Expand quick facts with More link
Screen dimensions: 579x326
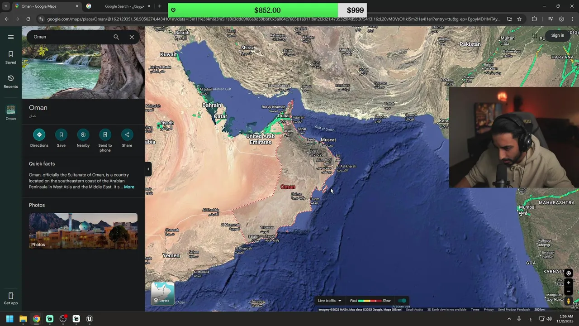pyautogui.click(x=129, y=187)
